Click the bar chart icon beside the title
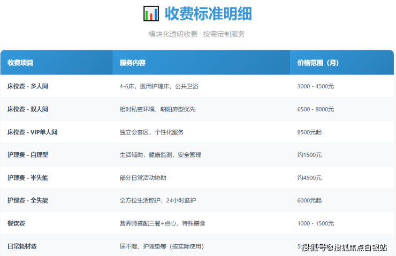396x256 pixels. (151, 13)
